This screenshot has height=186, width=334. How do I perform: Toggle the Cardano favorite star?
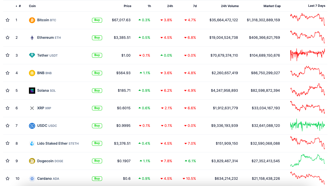click(8, 179)
